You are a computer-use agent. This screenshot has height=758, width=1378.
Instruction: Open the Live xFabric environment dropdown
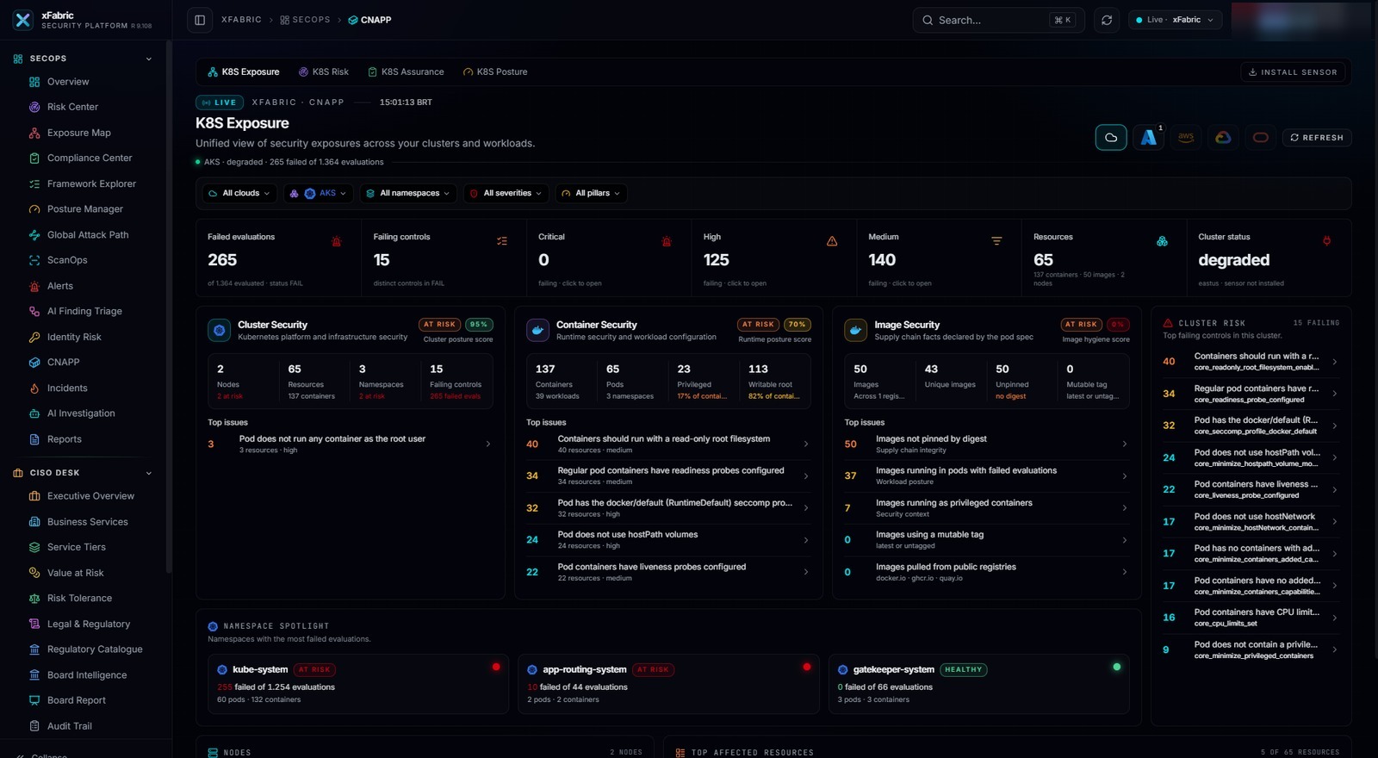pyautogui.click(x=1175, y=20)
